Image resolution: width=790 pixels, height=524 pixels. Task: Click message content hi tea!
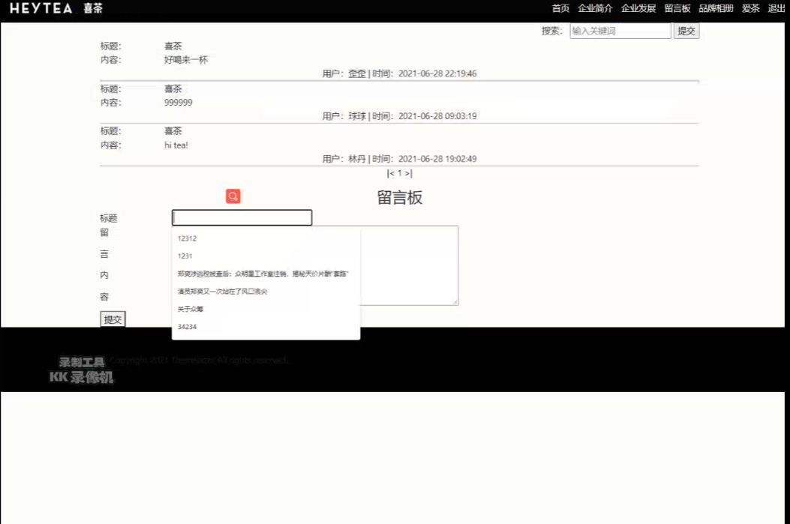(x=176, y=145)
